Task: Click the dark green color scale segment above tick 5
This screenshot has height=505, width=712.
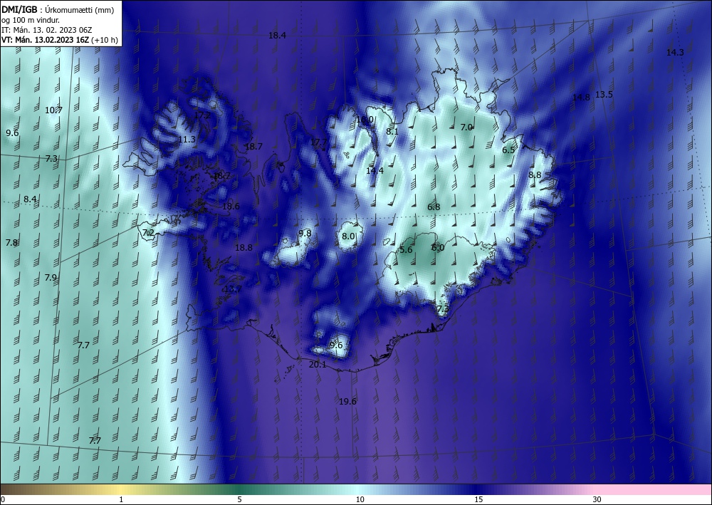Action: click(240, 489)
